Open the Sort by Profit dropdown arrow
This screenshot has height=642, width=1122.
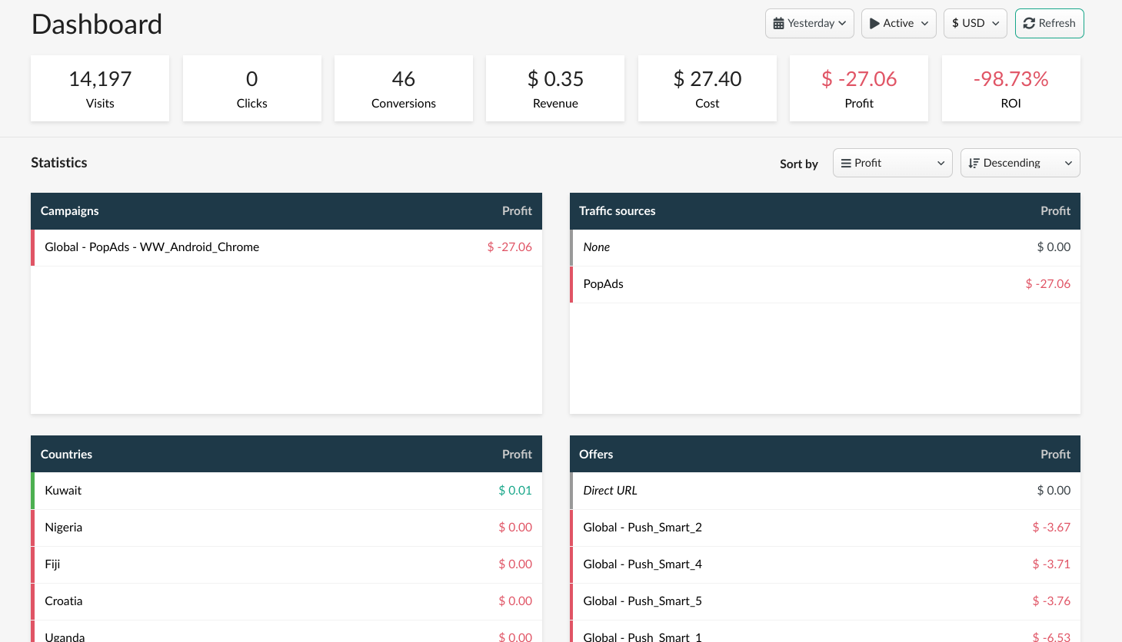(941, 164)
